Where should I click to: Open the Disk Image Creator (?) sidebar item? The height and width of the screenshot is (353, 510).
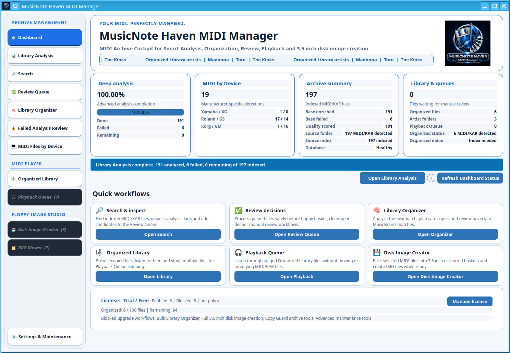45,230
